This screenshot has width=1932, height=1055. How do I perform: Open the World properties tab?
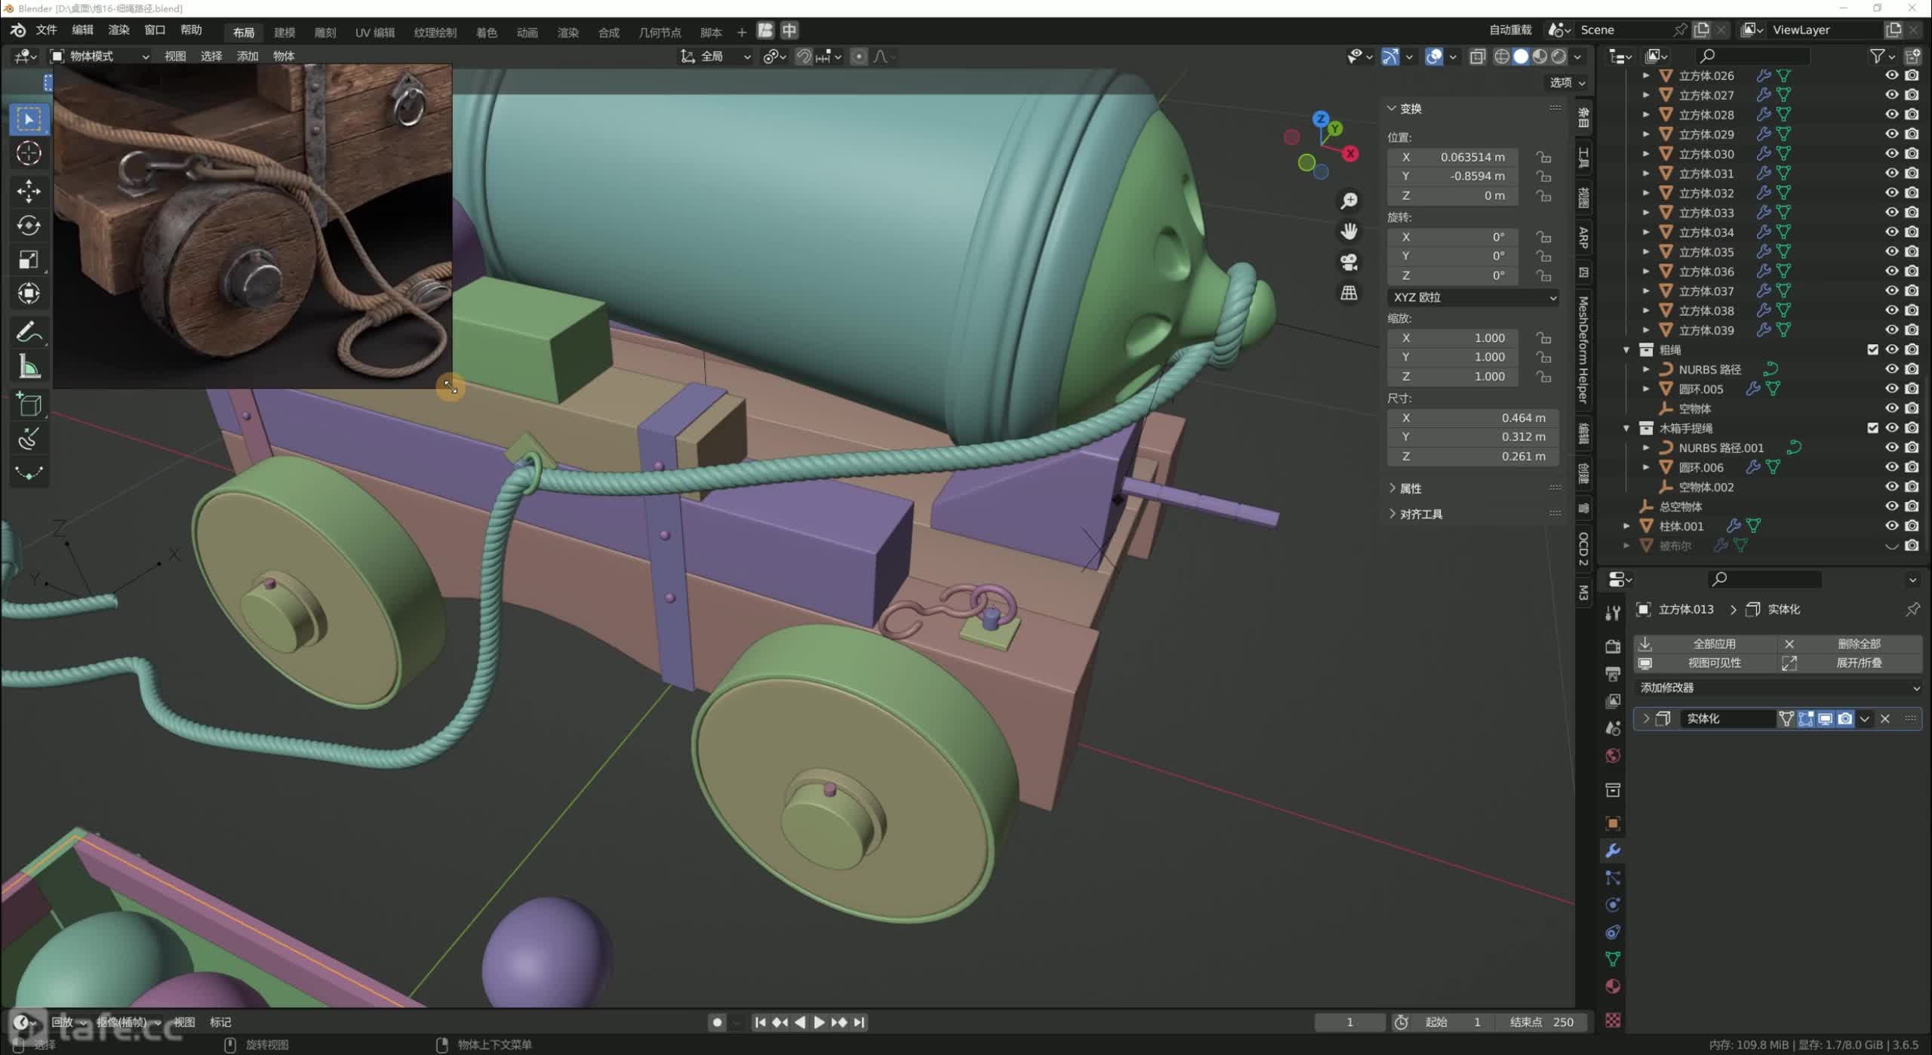click(1613, 756)
